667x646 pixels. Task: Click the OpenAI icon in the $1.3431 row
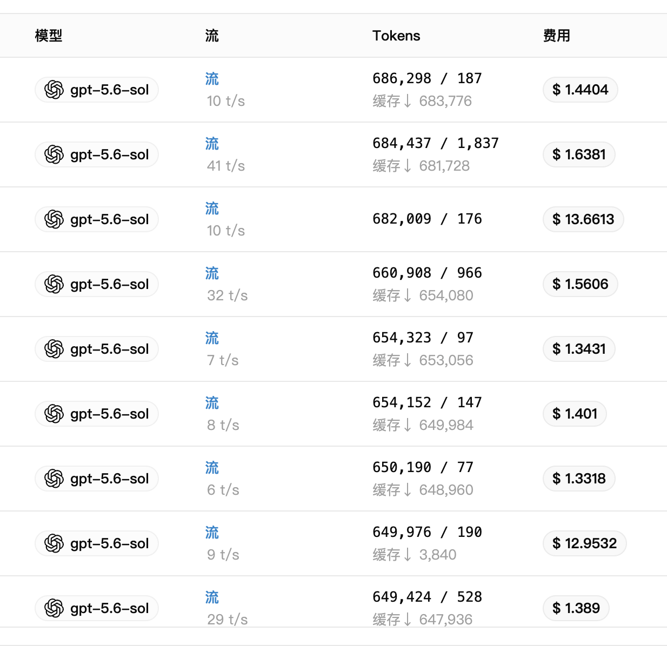point(54,349)
